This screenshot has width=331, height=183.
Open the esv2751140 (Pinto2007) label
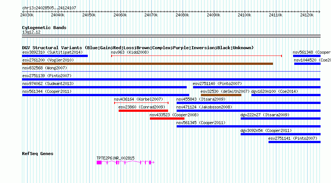point(217,83)
